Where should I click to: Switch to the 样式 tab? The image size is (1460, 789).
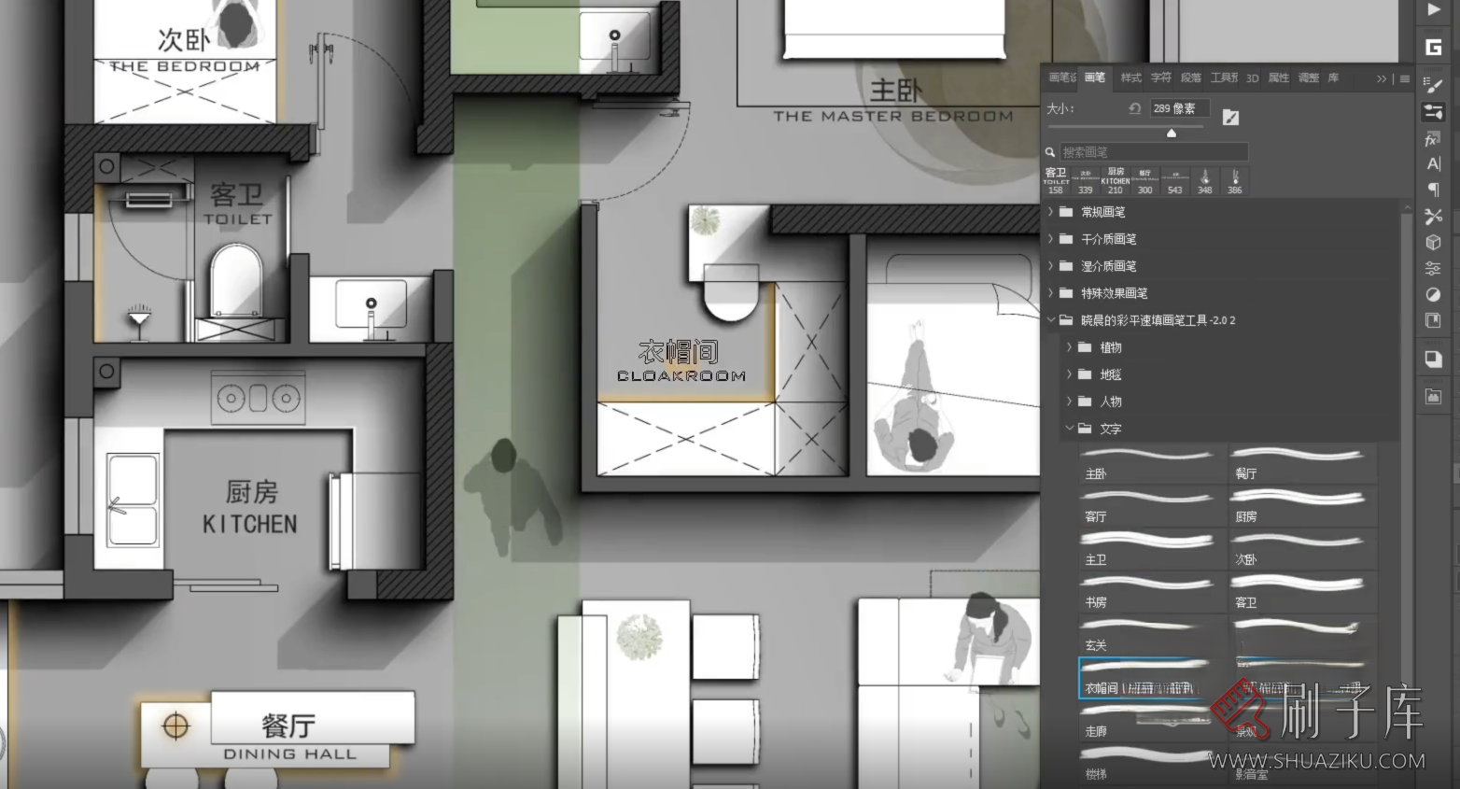(1130, 78)
